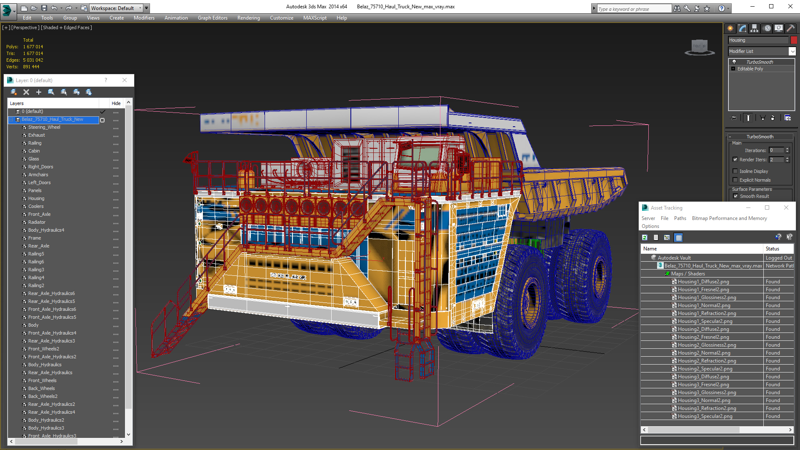The width and height of the screenshot is (800, 450).
Task: Click the Project Folder icon beside Workspace
Action: 84,8
